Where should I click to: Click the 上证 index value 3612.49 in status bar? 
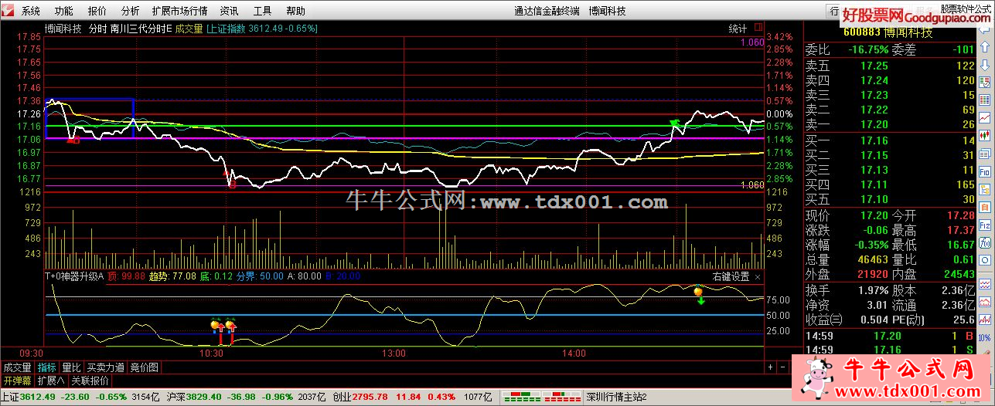point(38,397)
